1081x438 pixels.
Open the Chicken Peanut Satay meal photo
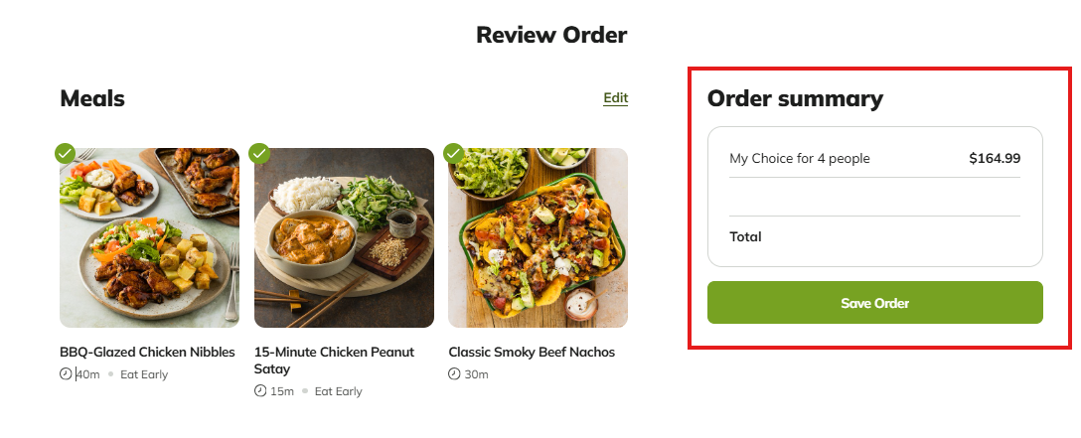point(344,238)
